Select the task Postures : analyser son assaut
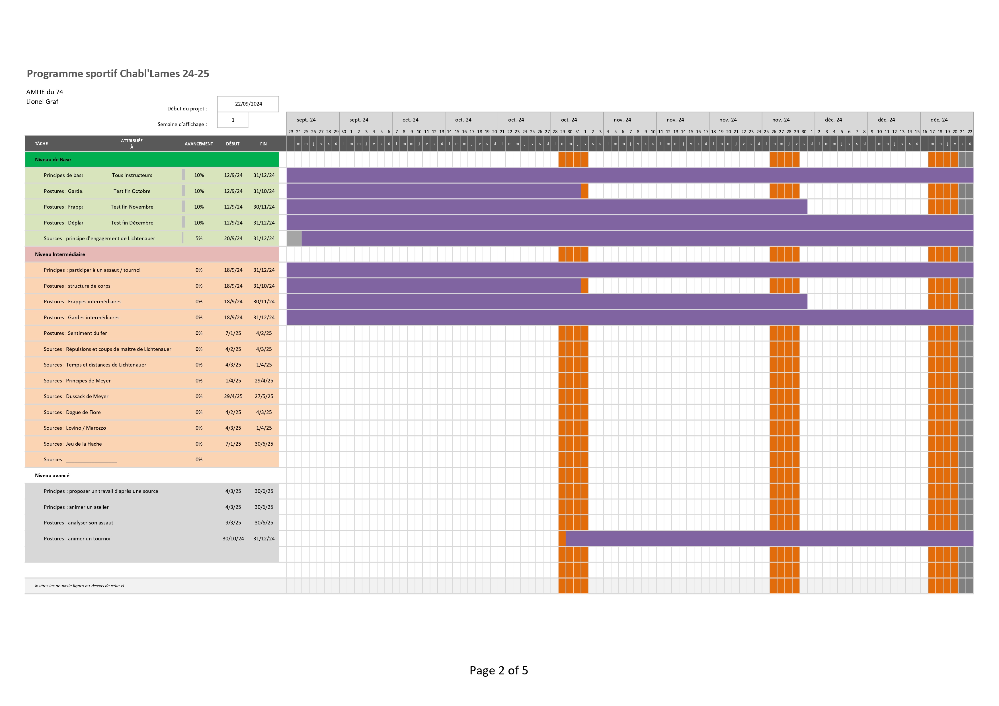Viewport: 999px width, 706px height. [78, 523]
